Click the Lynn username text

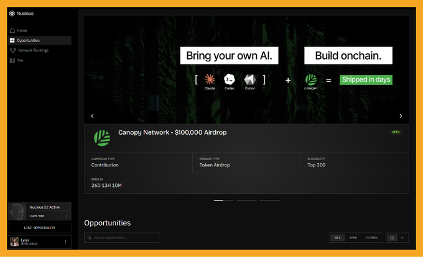25,240
